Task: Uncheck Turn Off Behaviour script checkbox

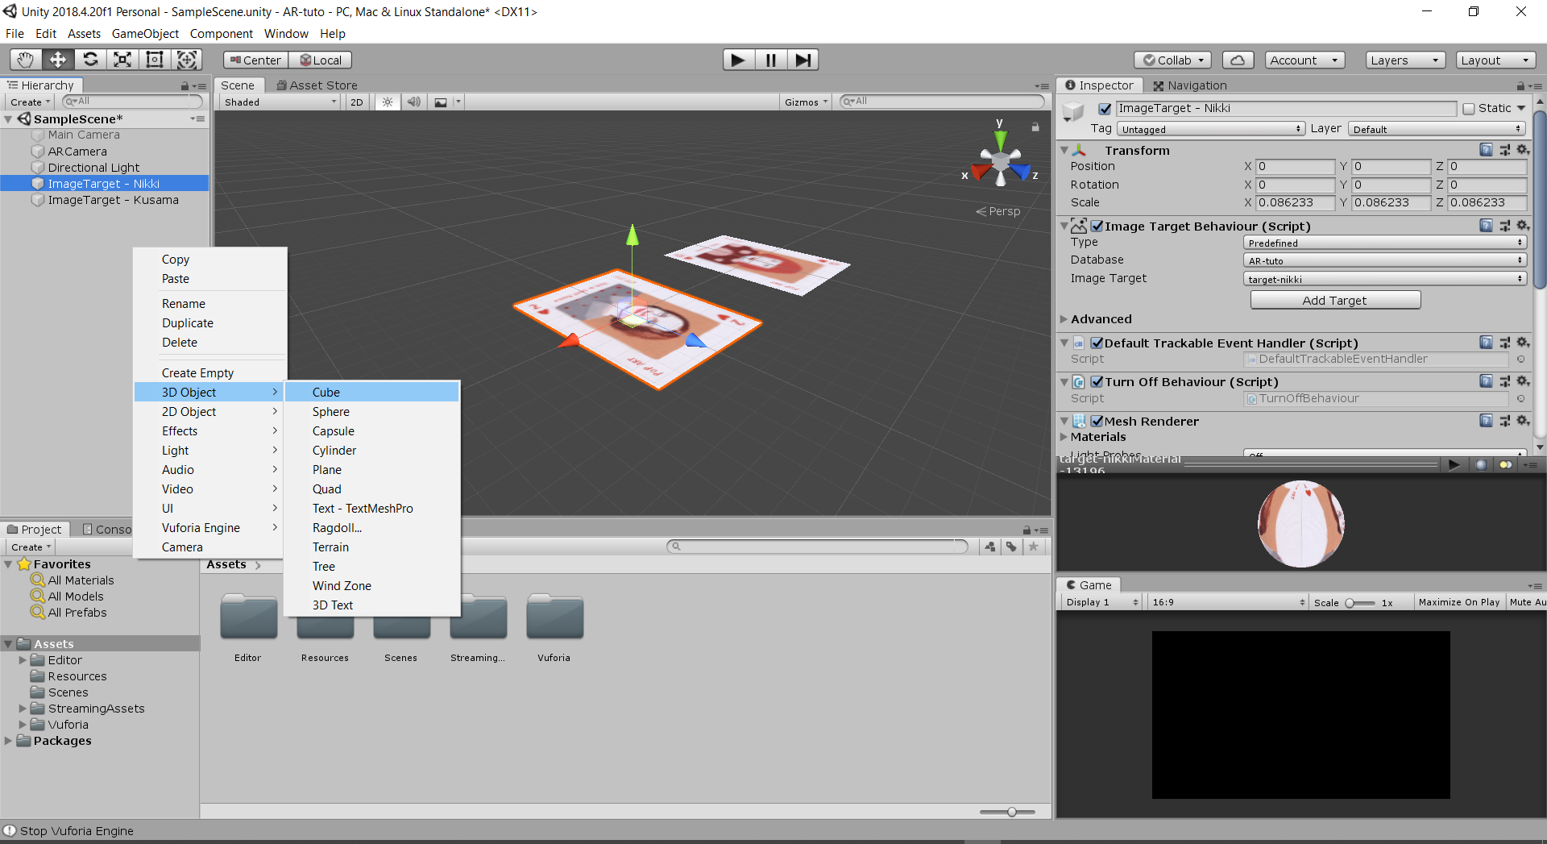Action: pyautogui.click(x=1097, y=382)
